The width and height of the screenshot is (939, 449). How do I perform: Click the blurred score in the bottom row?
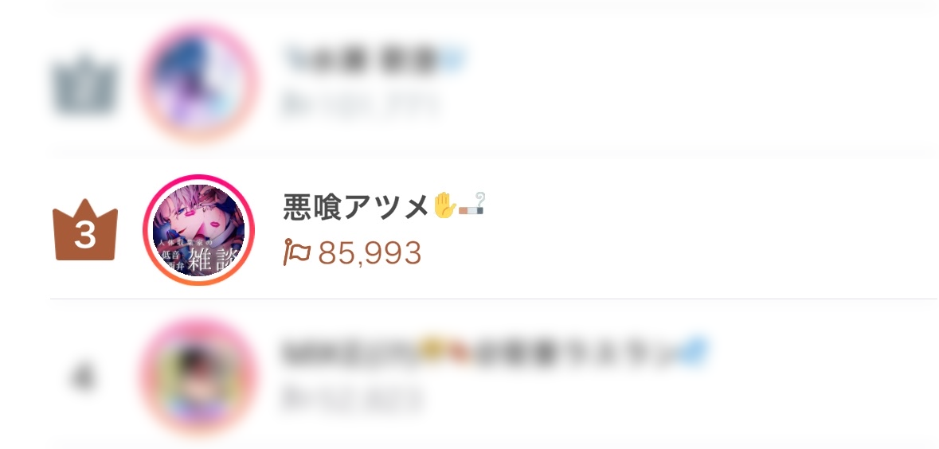[352, 399]
